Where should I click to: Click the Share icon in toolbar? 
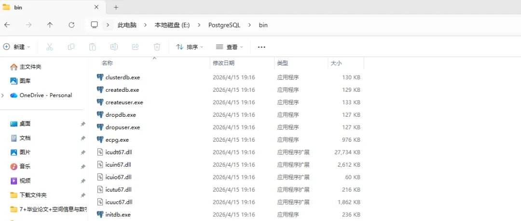(135, 47)
